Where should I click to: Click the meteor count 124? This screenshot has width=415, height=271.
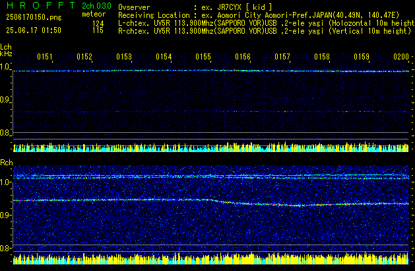98,24
